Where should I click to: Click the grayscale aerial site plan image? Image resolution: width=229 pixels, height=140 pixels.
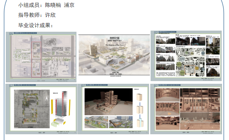tap(32, 109)
